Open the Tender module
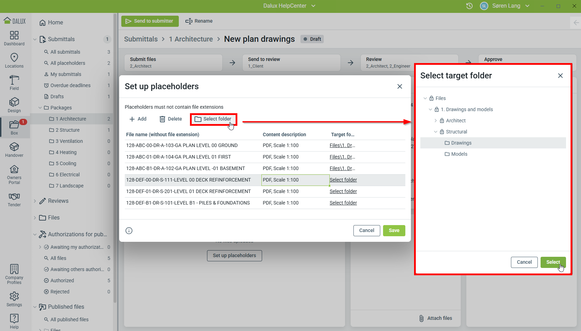 (x=14, y=199)
